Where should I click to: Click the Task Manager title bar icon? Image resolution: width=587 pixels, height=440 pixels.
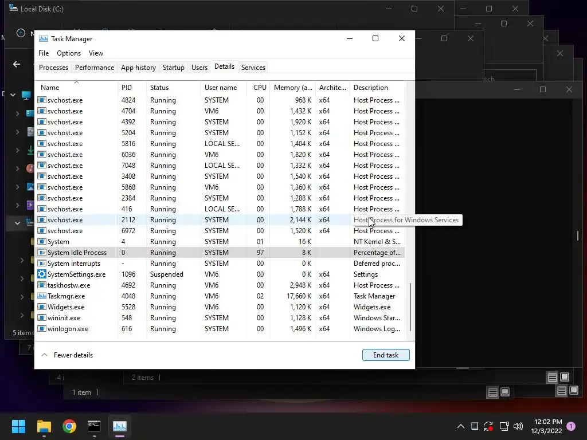click(x=44, y=38)
